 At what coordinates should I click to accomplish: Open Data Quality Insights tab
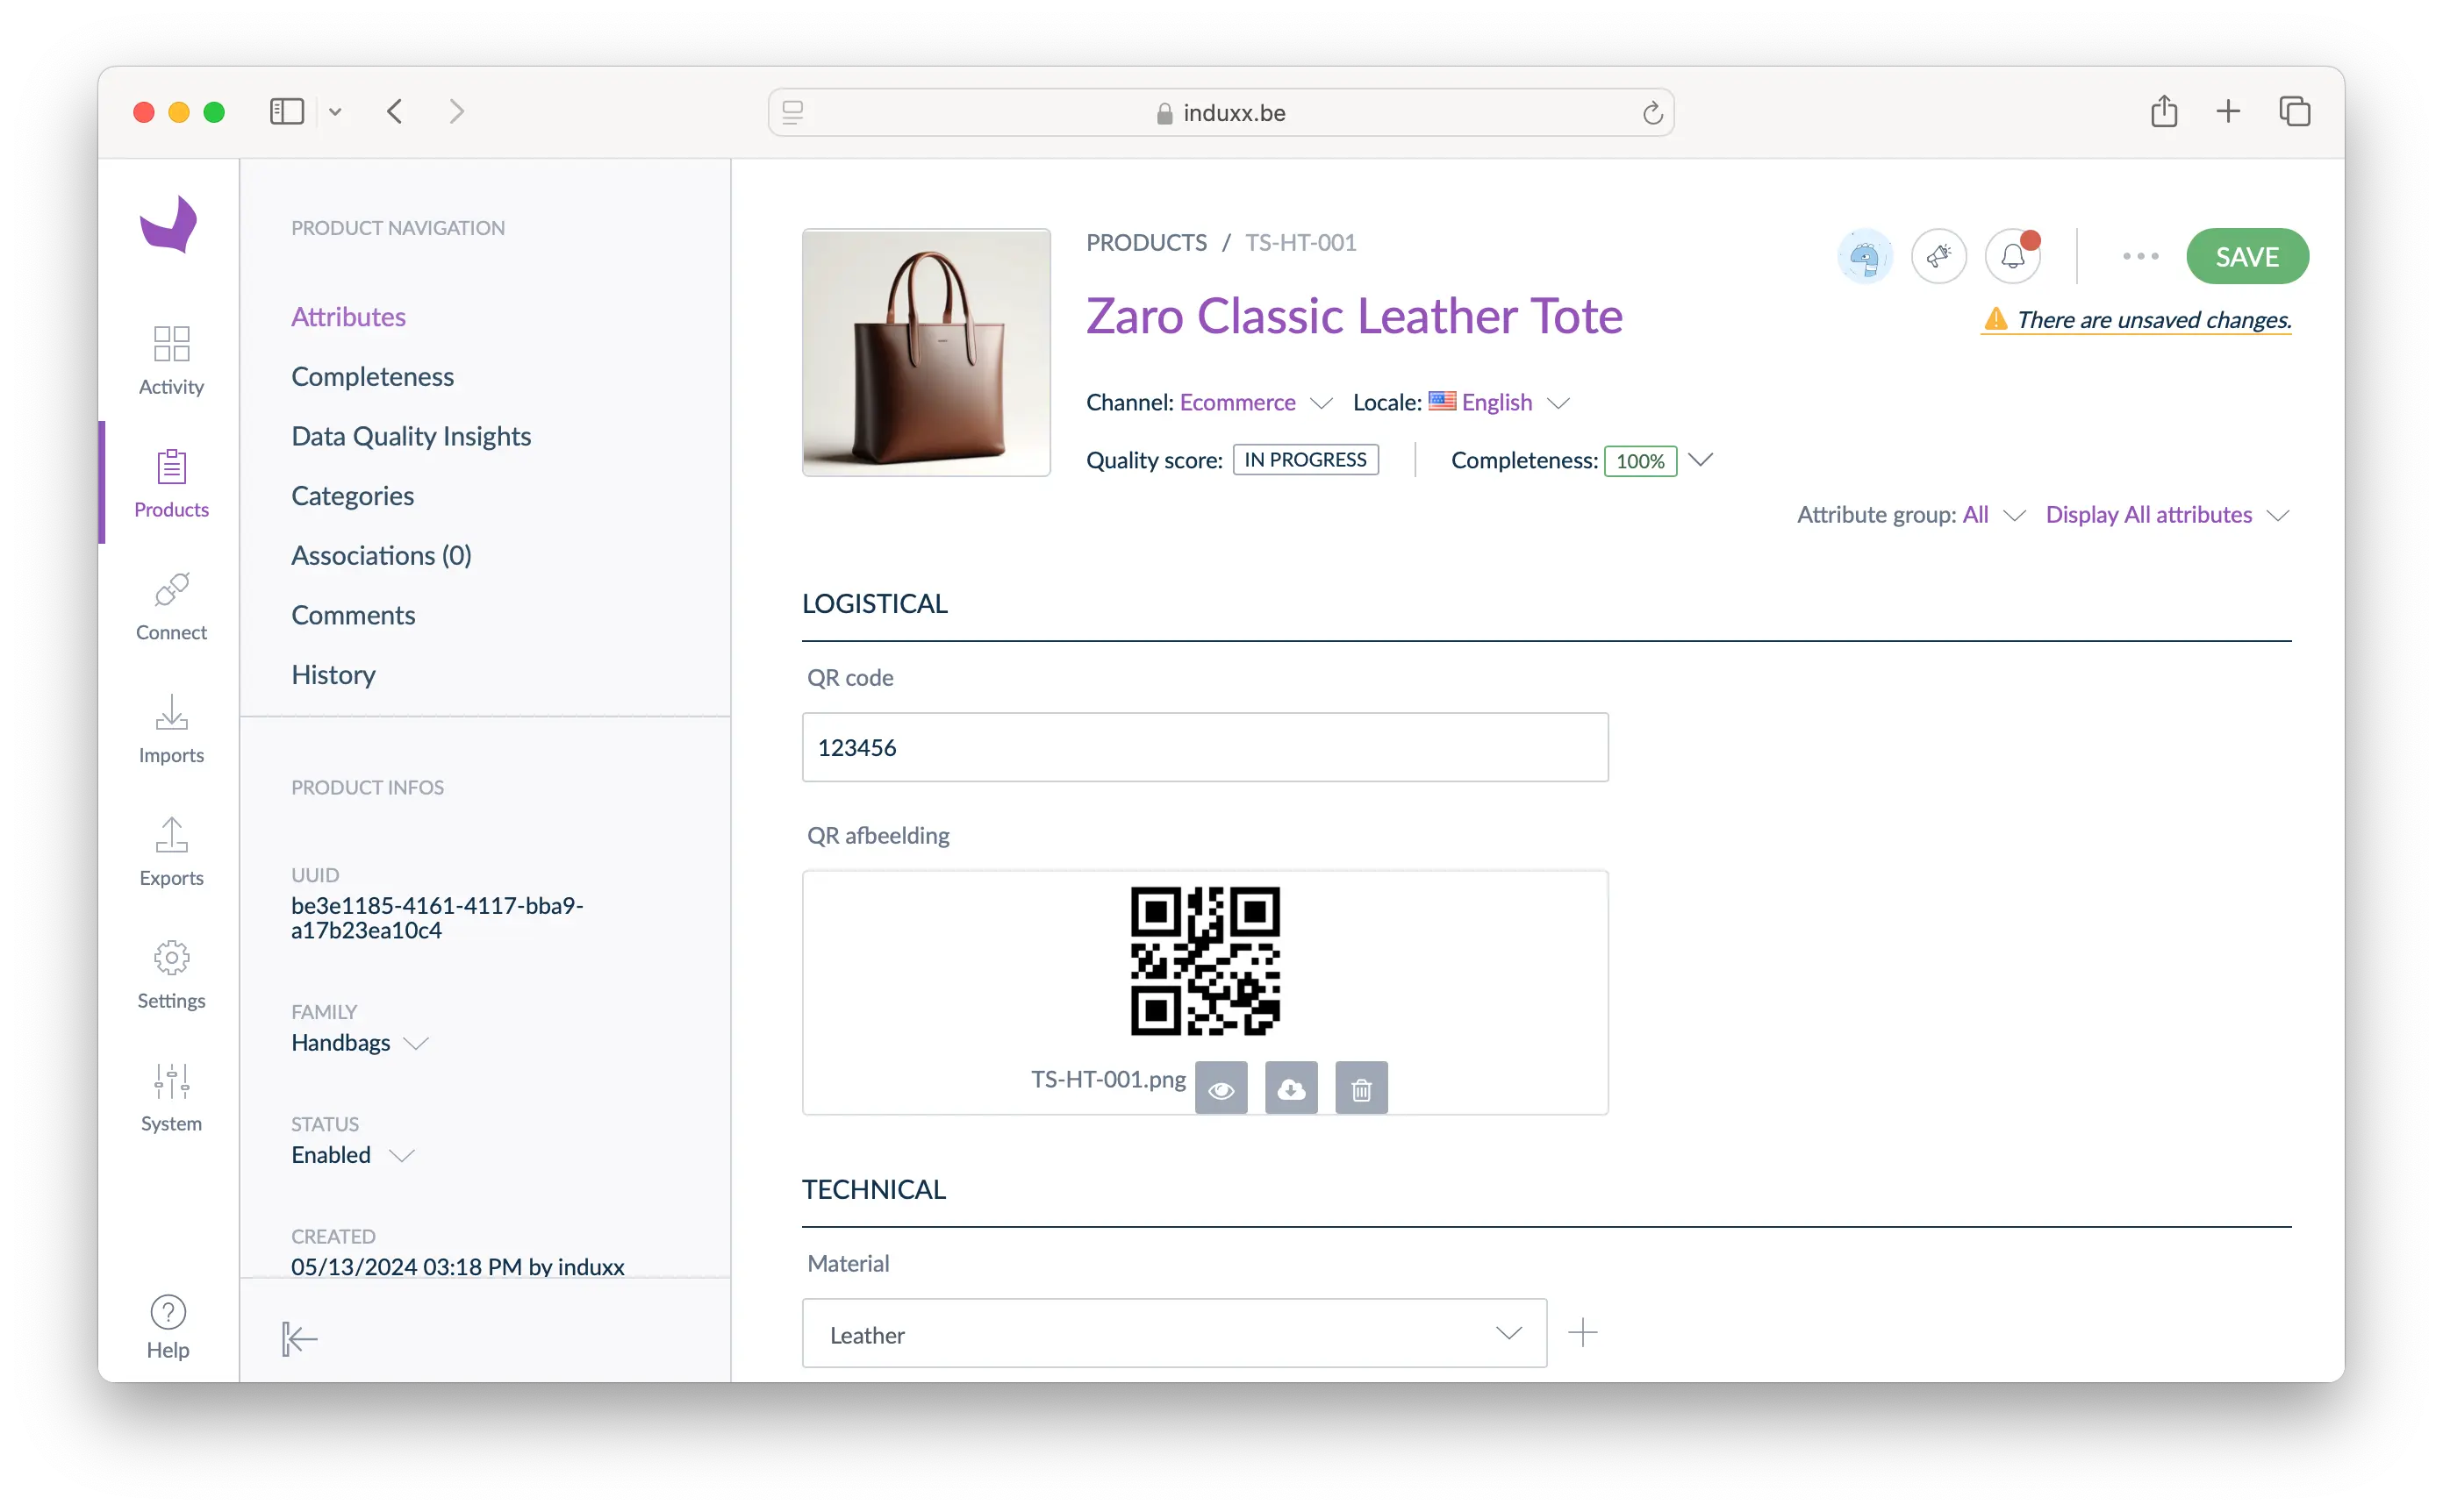[410, 436]
